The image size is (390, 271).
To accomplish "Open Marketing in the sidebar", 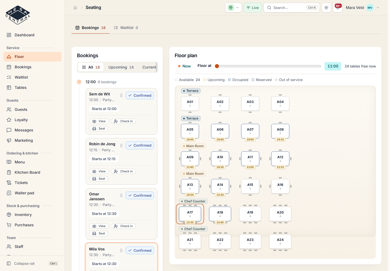I will tap(32, 140).
